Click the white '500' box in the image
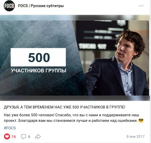151x143 pixels. click(x=38, y=57)
